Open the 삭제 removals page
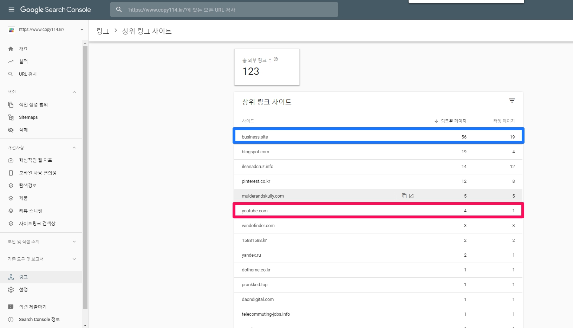The image size is (573, 328). [41, 130]
